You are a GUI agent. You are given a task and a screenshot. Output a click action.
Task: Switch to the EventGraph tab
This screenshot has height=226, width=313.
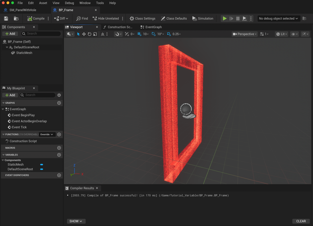pyautogui.click(x=153, y=27)
